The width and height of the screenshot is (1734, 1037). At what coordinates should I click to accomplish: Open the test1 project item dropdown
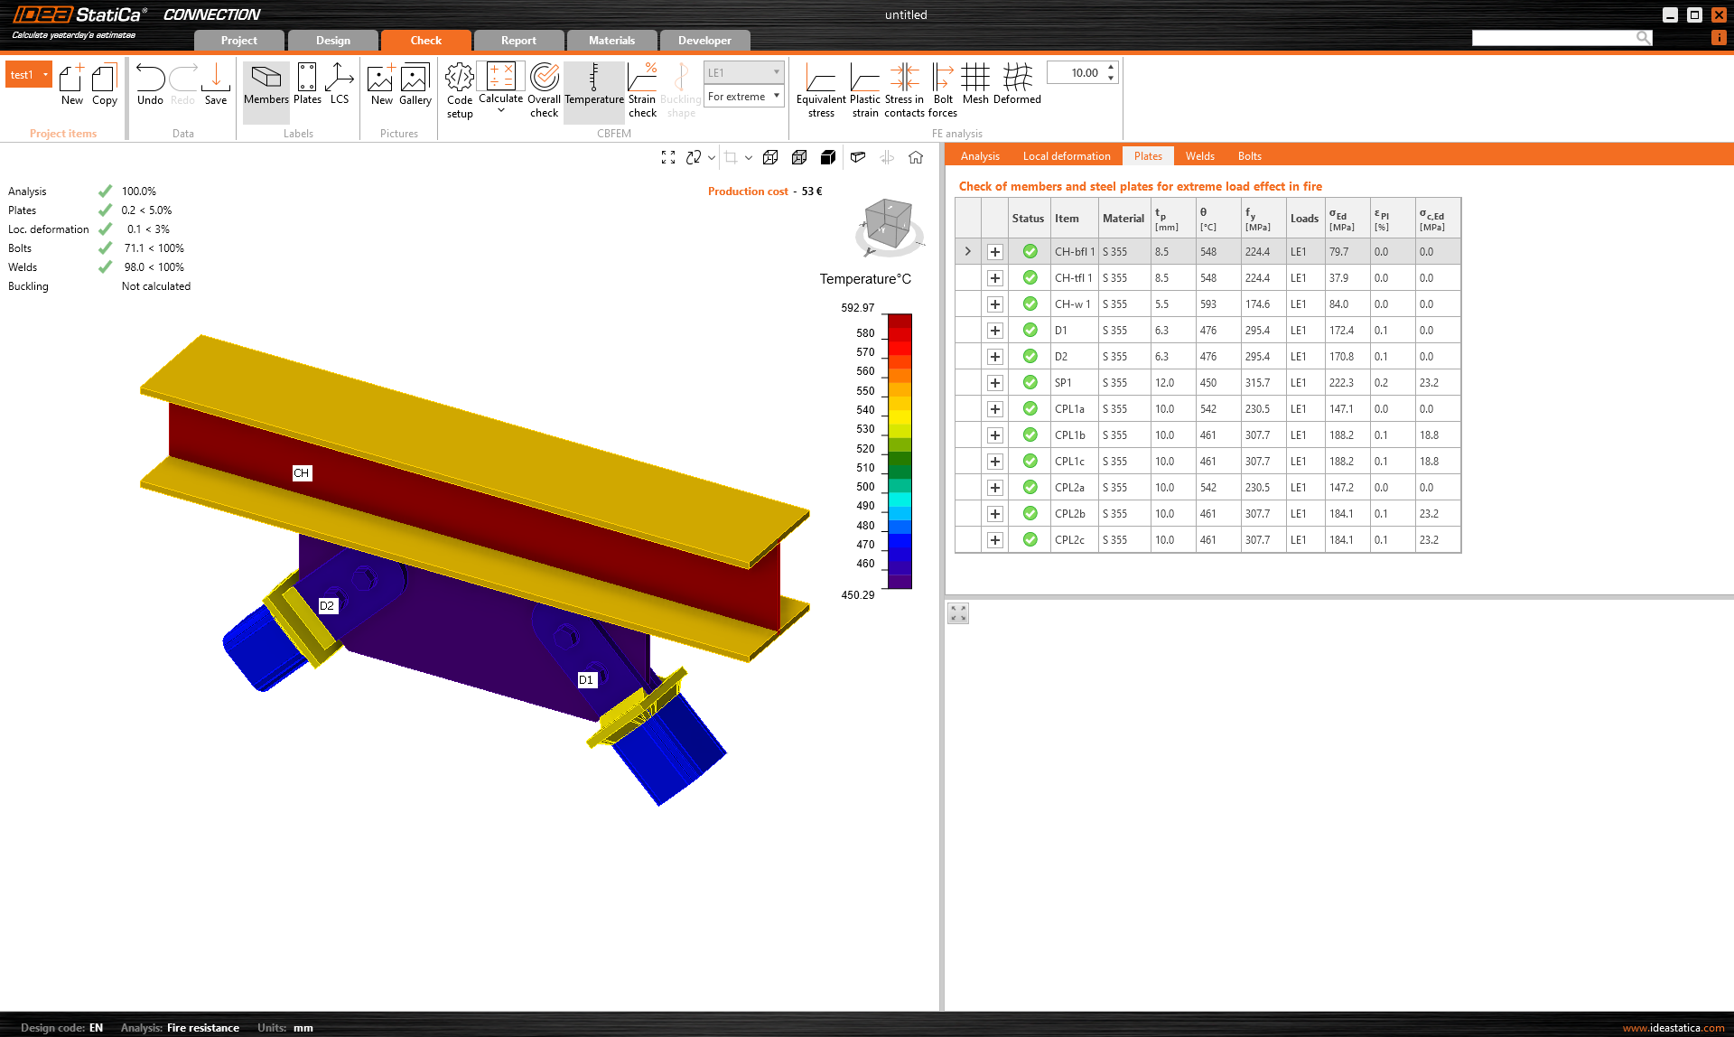pos(45,75)
